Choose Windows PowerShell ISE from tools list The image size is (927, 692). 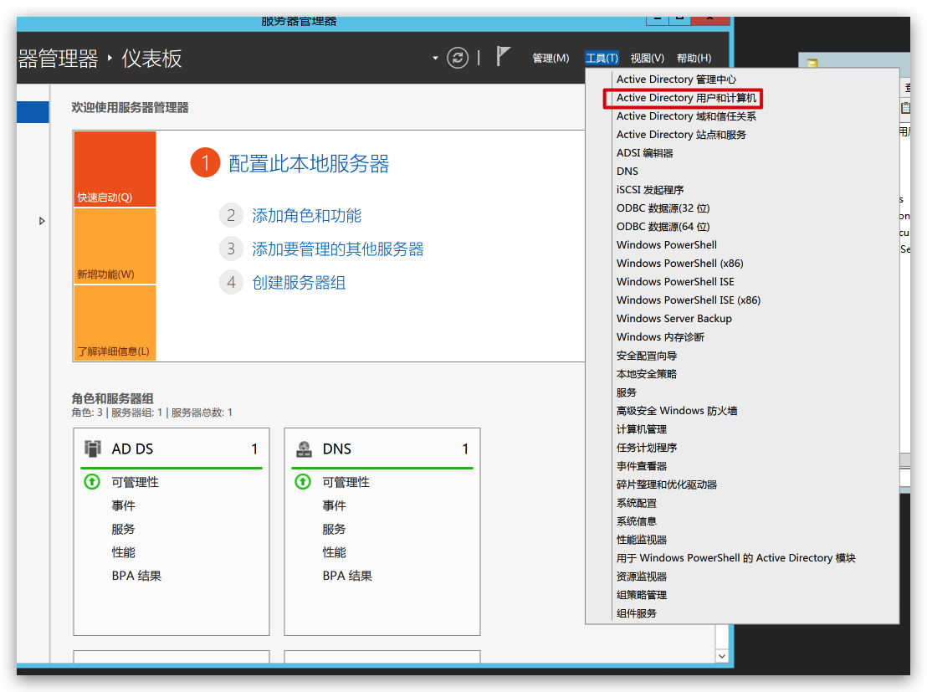(675, 282)
